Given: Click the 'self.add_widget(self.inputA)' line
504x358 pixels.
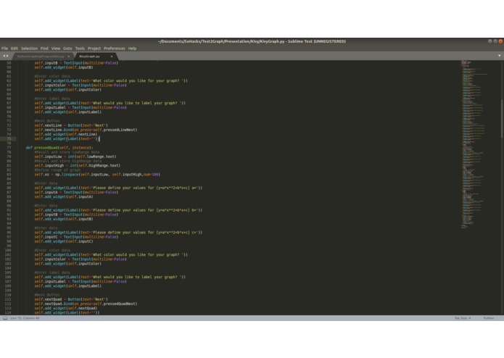Looking at the screenshot, I should tap(64, 196).
